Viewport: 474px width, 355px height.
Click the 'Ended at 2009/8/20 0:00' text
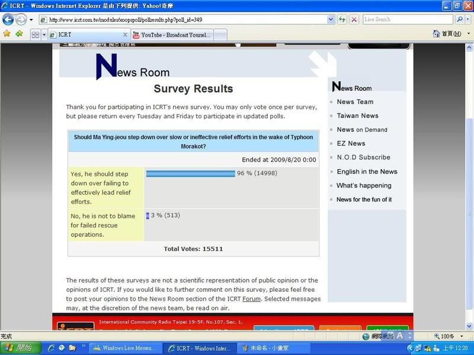tap(278, 160)
